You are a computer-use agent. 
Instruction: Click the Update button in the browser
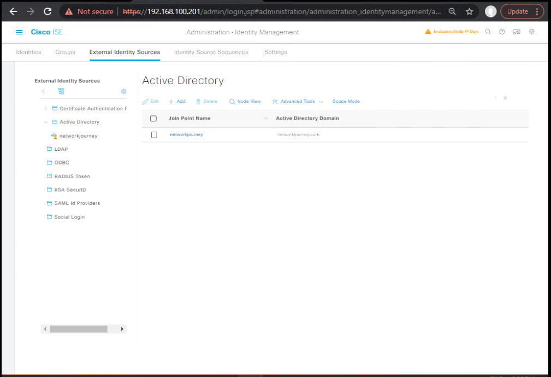(517, 11)
